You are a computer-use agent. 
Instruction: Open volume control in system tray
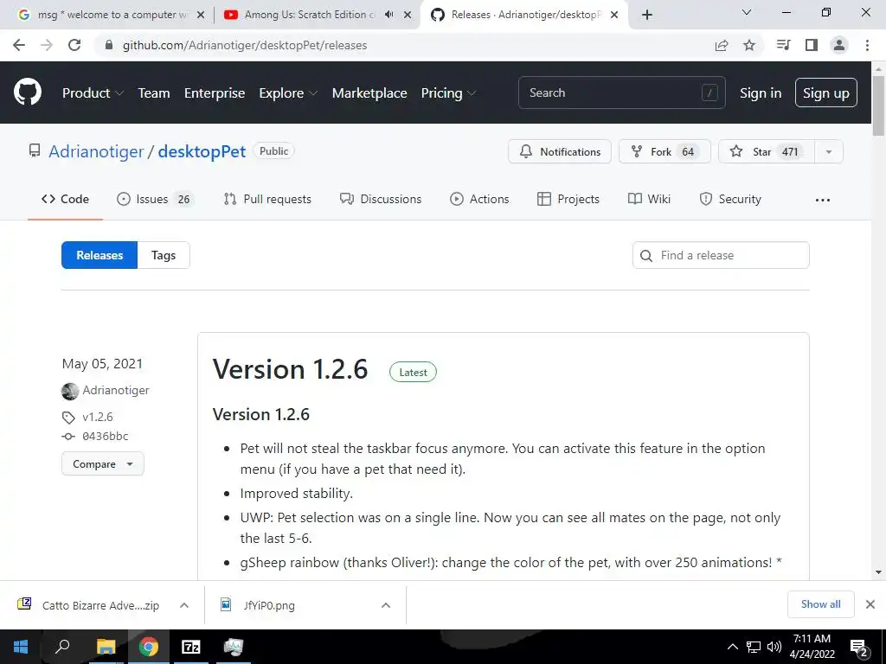774,647
